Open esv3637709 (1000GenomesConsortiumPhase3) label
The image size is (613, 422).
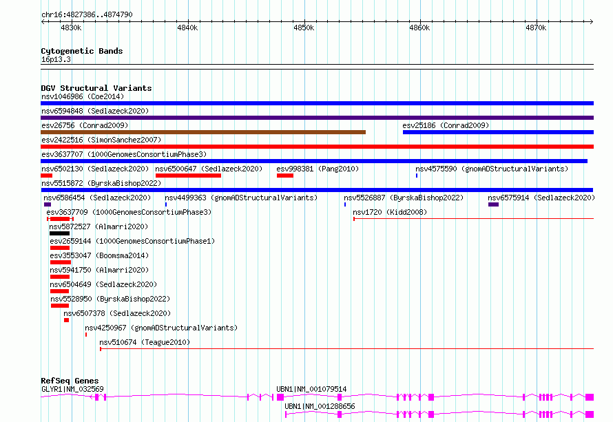pos(129,212)
